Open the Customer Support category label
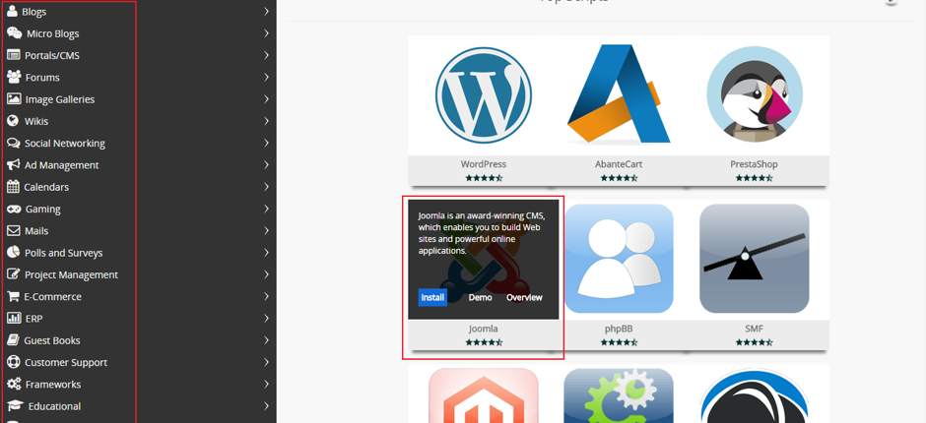926x423 pixels. point(66,362)
